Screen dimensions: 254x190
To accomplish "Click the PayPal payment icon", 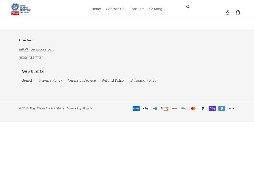I will coord(203,108).
